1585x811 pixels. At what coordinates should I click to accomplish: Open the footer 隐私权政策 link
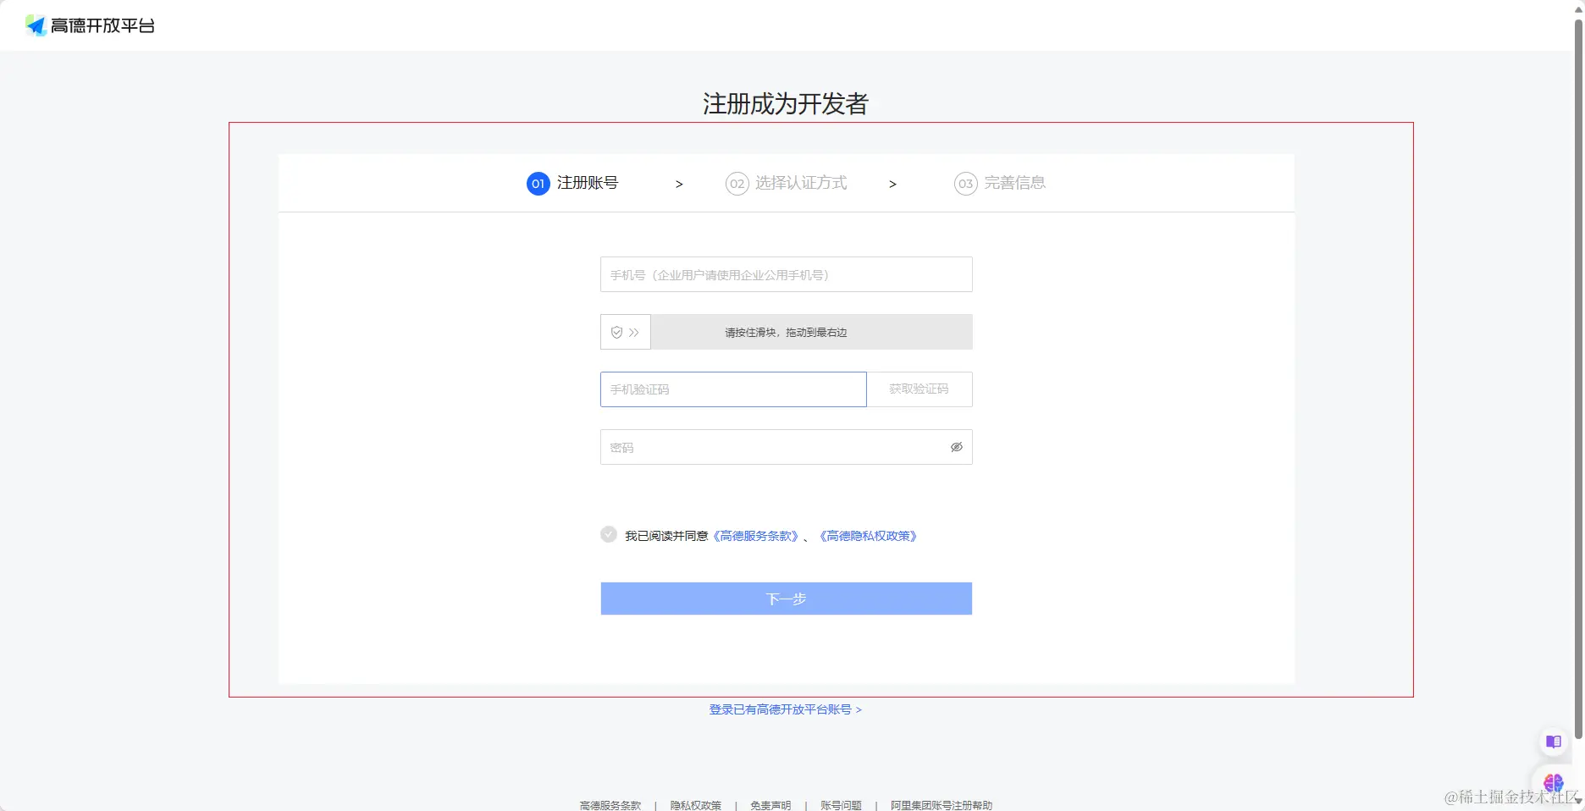pyautogui.click(x=696, y=805)
